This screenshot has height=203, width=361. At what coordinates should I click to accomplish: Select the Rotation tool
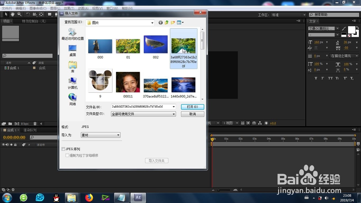(28, 14)
